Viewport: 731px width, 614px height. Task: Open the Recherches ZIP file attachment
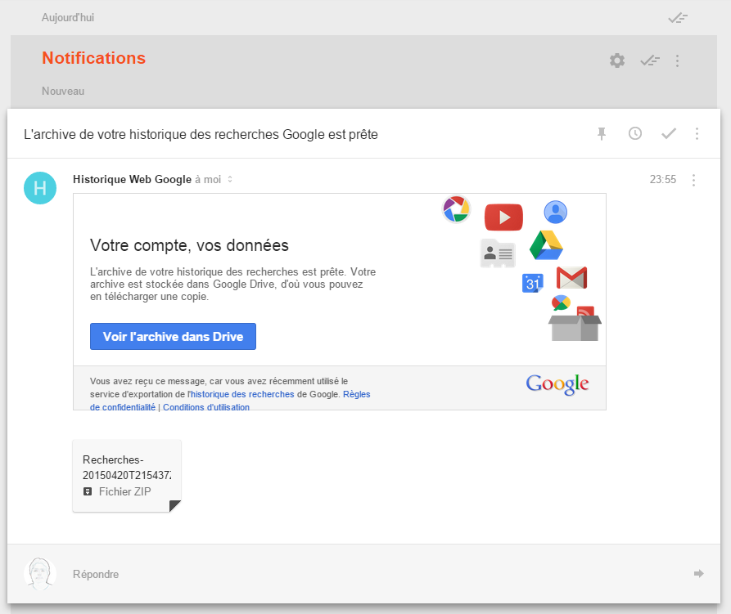coord(127,476)
